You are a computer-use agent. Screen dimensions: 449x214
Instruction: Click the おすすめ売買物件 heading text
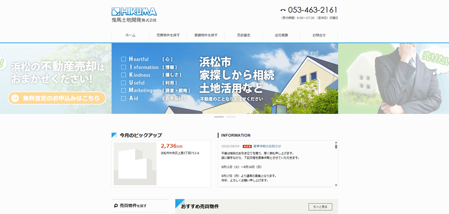[x=200, y=206]
